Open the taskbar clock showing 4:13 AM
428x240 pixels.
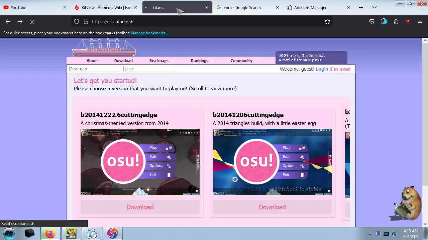411,233
